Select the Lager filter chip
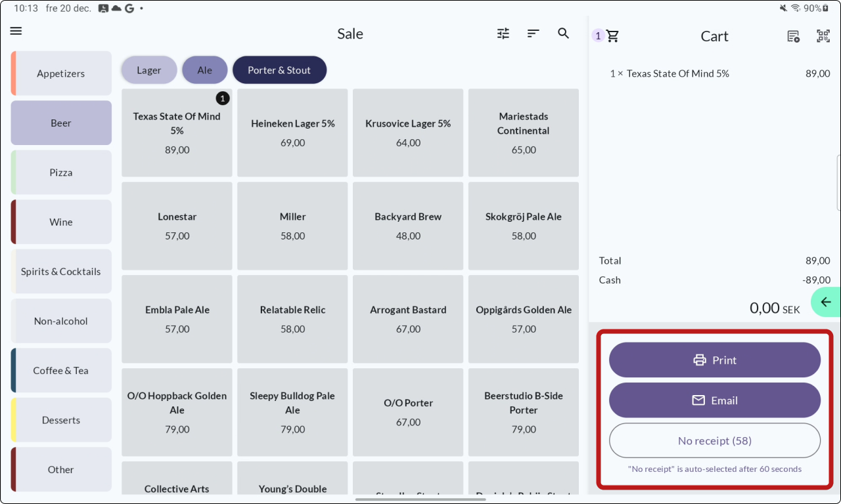The width and height of the screenshot is (841, 504). (x=149, y=70)
